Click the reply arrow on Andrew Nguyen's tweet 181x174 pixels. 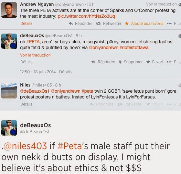[71, 24]
